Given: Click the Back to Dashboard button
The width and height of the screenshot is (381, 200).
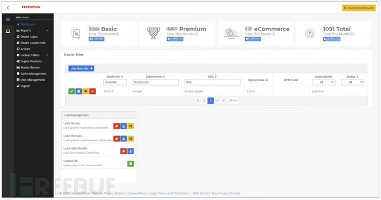Looking at the screenshot, I should 359,8.
